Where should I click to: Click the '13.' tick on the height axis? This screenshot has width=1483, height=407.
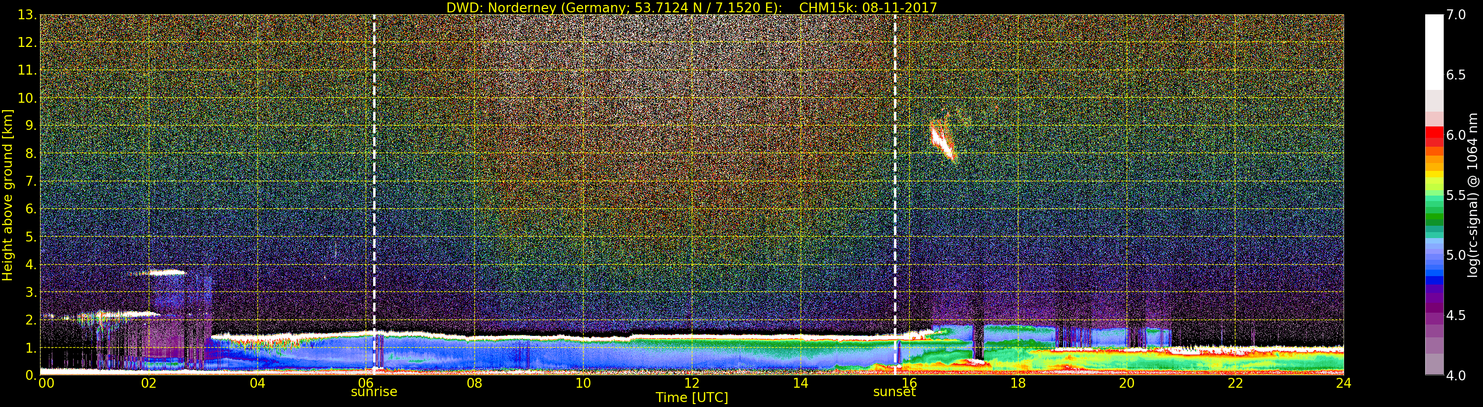(27, 15)
